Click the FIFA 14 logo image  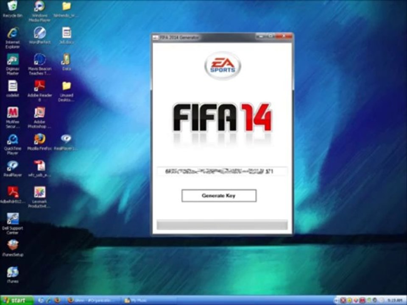[222, 117]
